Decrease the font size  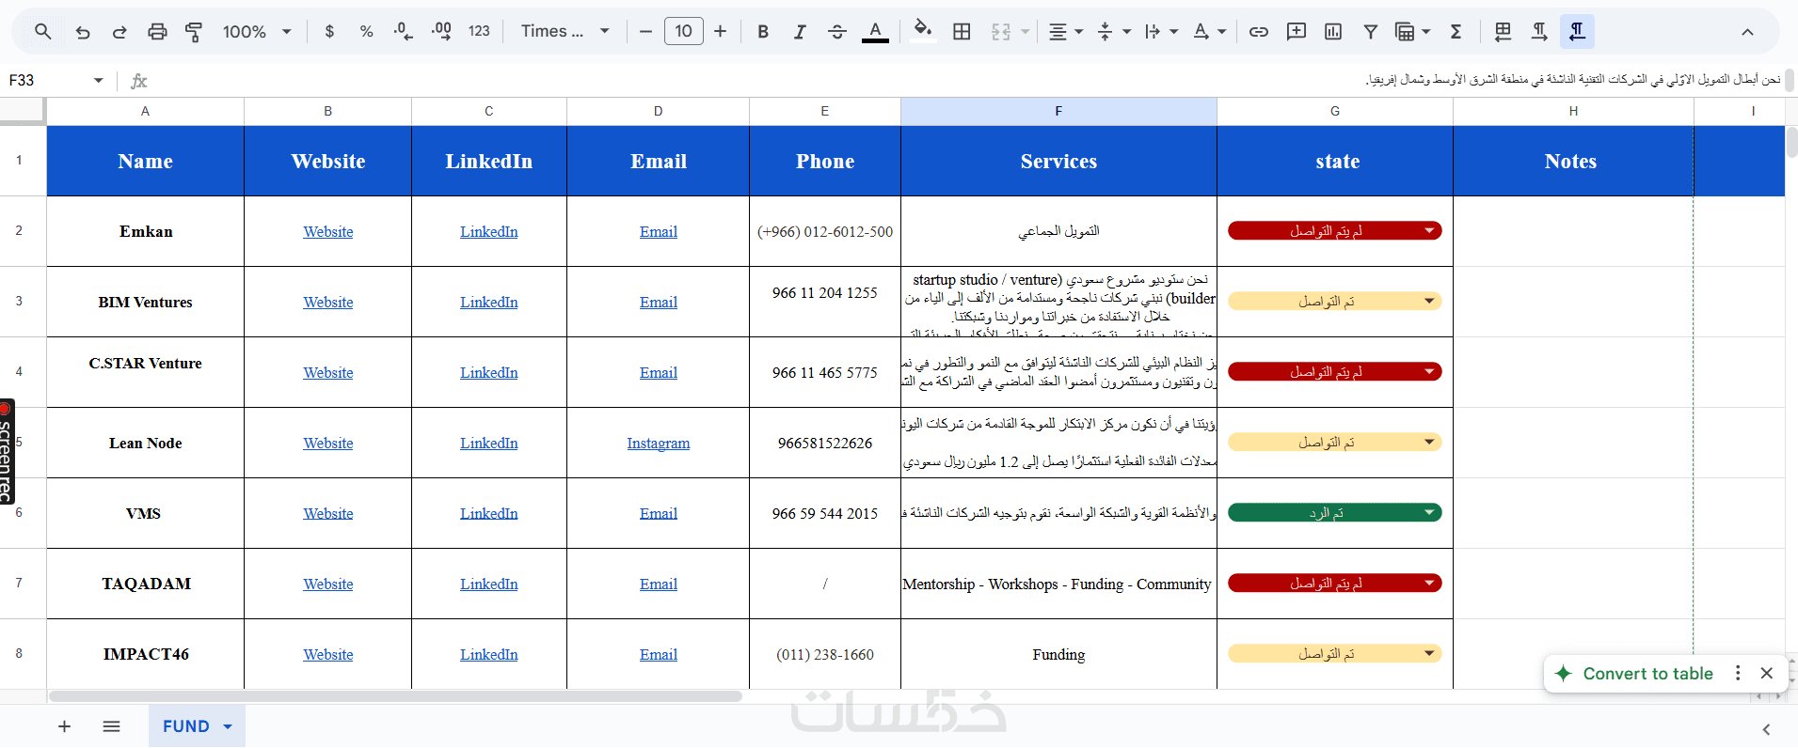(645, 32)
